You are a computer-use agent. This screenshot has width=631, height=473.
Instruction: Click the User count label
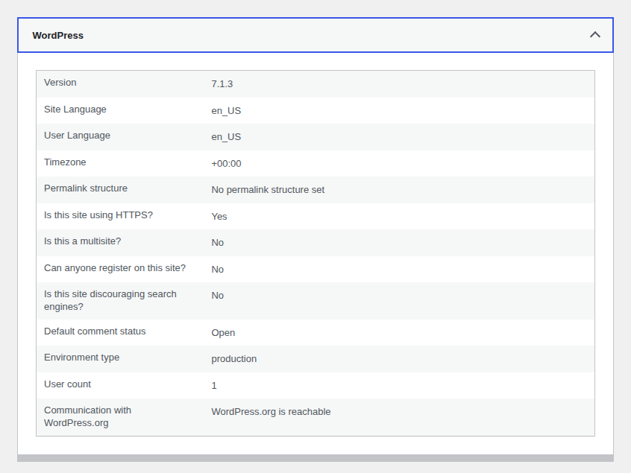coord(68,384)
